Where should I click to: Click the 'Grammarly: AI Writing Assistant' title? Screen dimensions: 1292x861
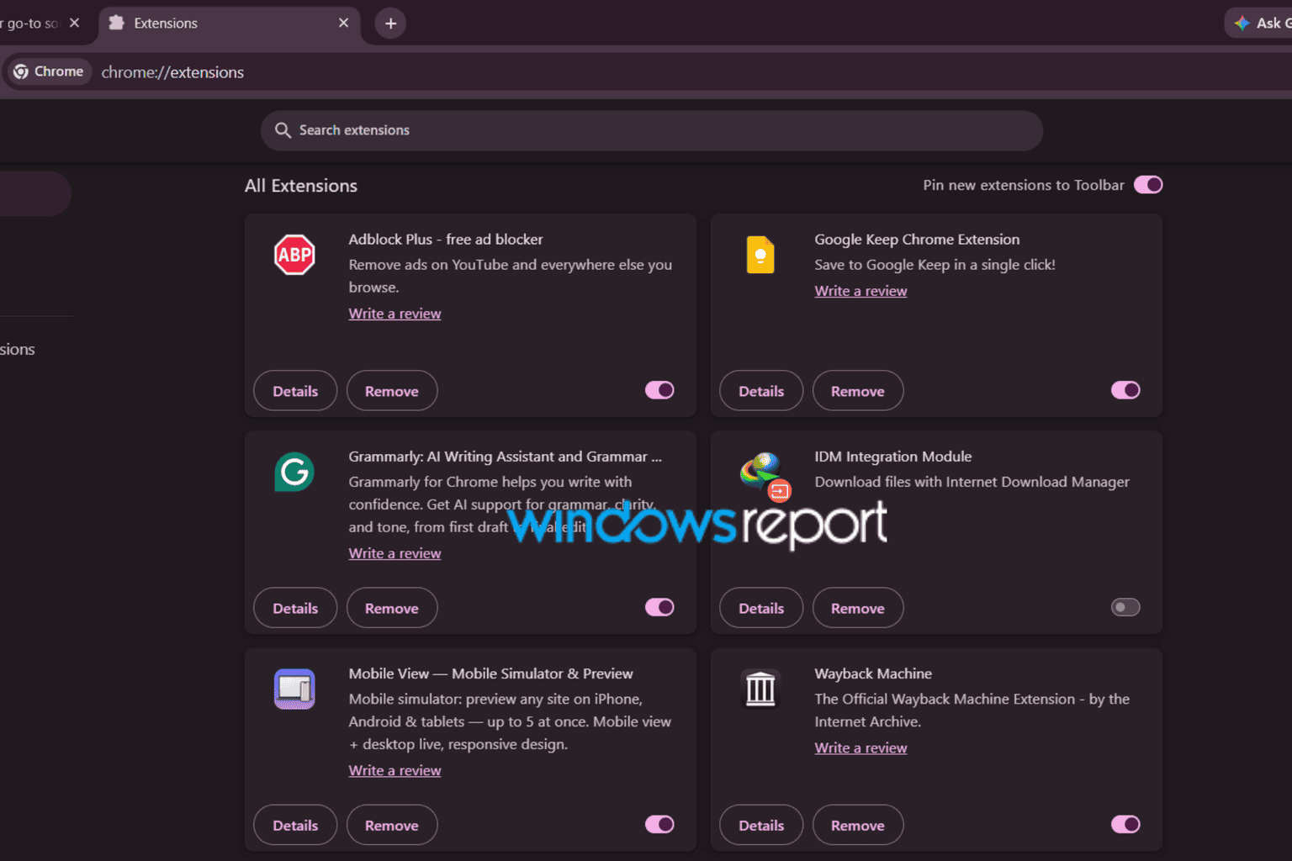tap(506, 457)
